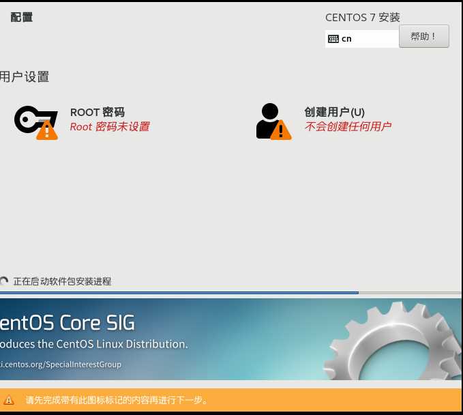Click the spinner icon beside 正在启动软件包安装进程
This screenshot has width=463, height=415.
[4, 281]
